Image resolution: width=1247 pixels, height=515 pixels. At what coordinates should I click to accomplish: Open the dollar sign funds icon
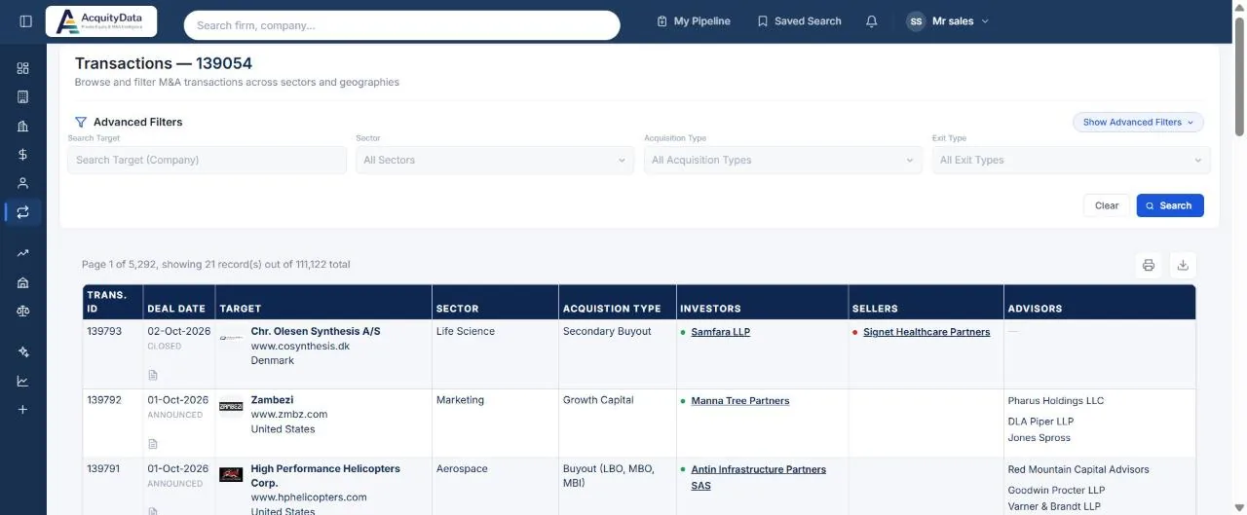[x=23, y=154]
